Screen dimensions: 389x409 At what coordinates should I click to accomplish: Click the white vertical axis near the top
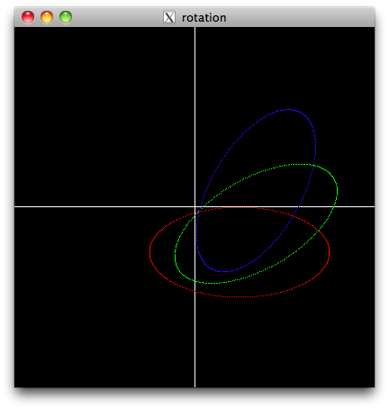point(195,60)
